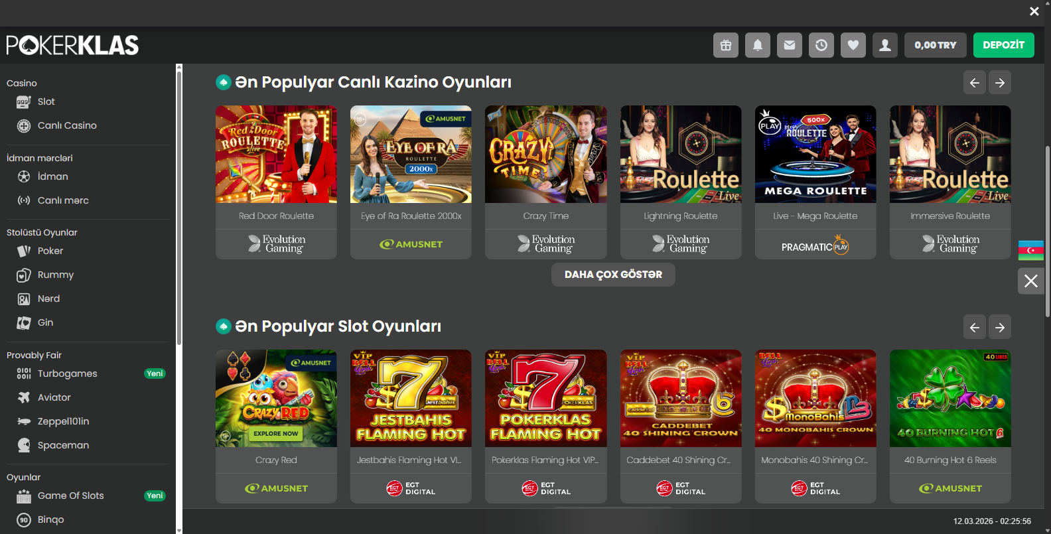Click the DEPOZİT button

pos(1003,45)
